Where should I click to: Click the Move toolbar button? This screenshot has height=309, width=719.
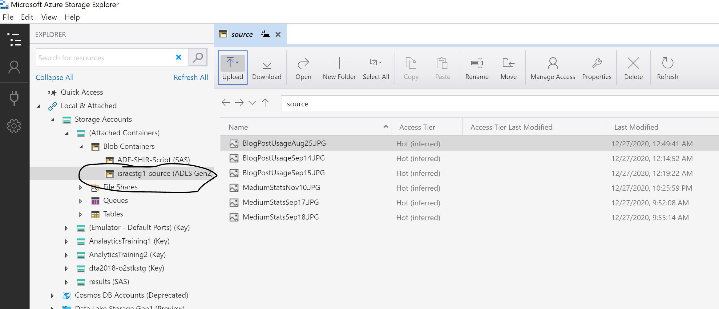(x=509, y=68)
